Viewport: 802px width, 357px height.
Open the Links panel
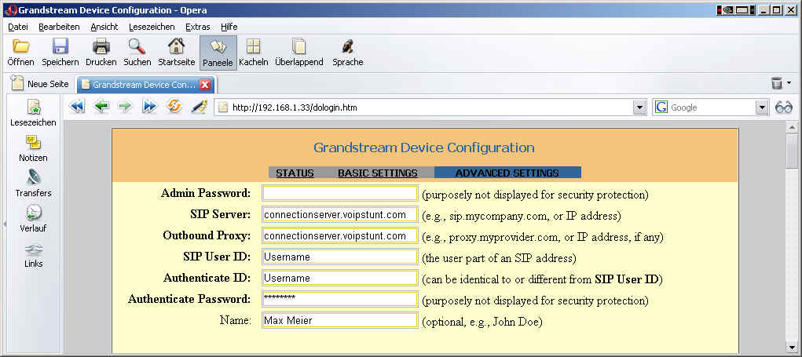coord(33,255)
